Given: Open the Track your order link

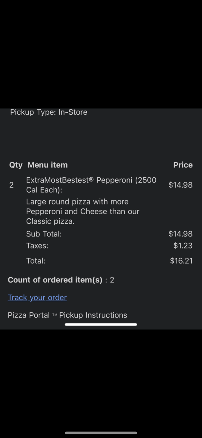Looking at the screenshot, I should (37, 297).
